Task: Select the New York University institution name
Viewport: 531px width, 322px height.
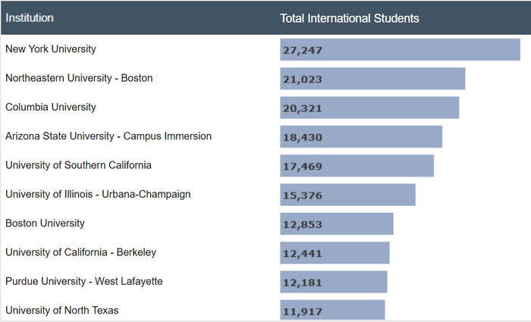Action: (51, 49)
